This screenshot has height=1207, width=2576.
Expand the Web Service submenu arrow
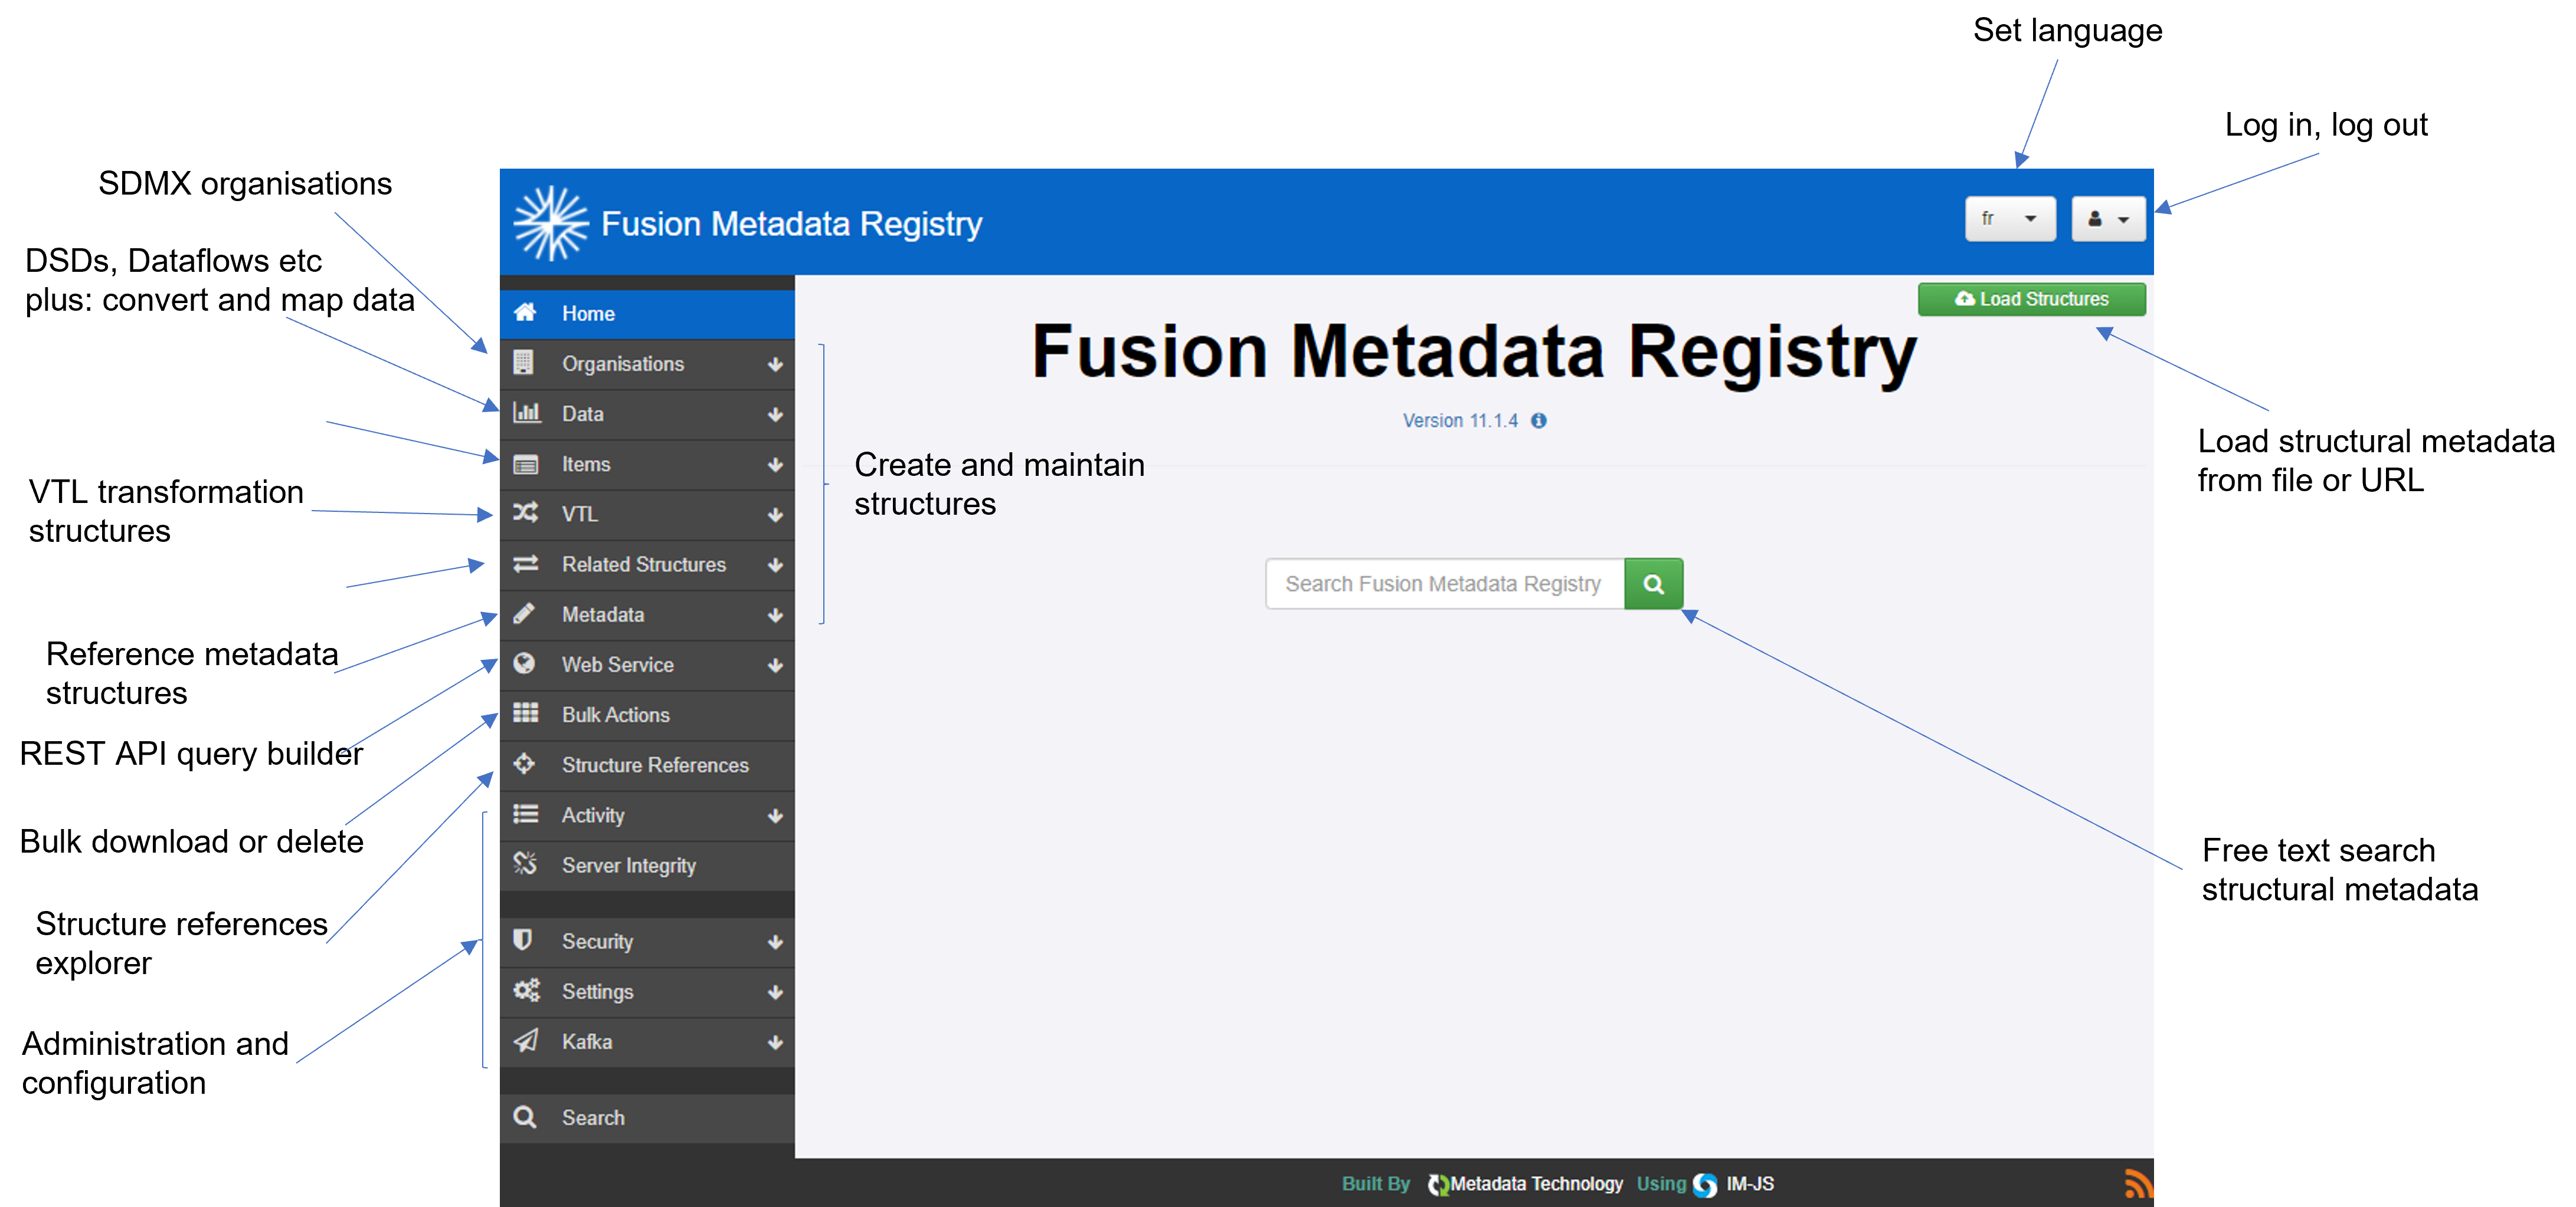coord(775,666)
